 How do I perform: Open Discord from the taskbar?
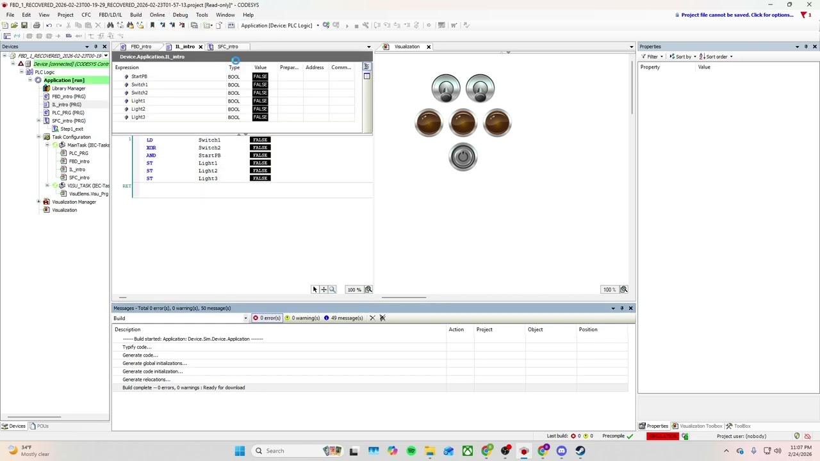click(x=561, y=451)
